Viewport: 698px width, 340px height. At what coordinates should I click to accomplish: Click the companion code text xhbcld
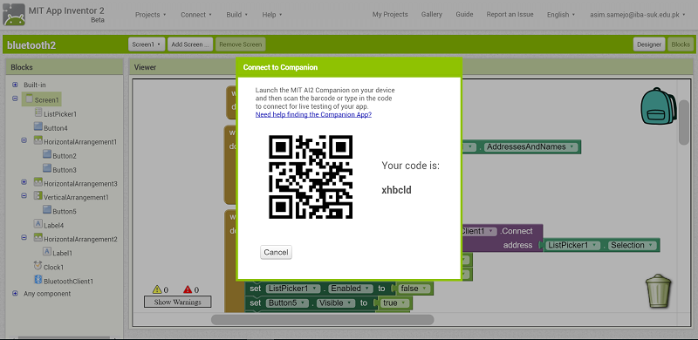pos(397,190)
